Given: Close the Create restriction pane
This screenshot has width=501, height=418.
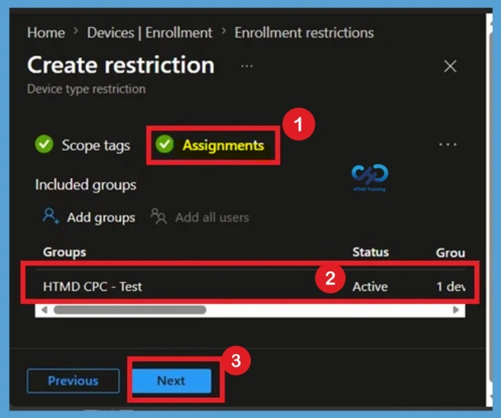Looking at the screenshot, I should click(x=450, y=66).
